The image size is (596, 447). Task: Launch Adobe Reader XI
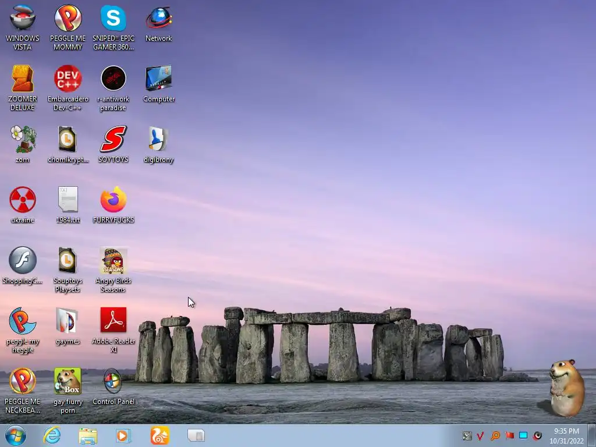click(113, 331)
